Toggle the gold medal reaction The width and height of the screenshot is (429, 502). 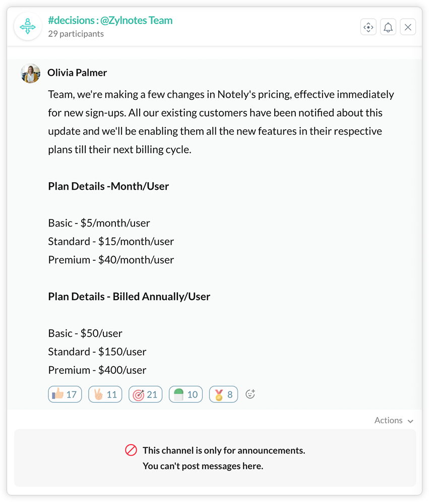pos(223,395)
